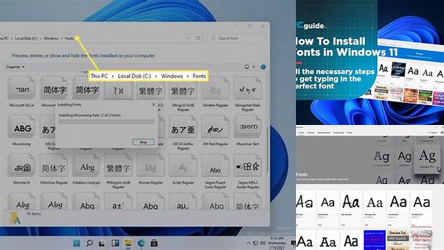Screen dimensions: 444x250
Task: Select Local Disk (C:) breadcrumb
Action: pos(26,38)
